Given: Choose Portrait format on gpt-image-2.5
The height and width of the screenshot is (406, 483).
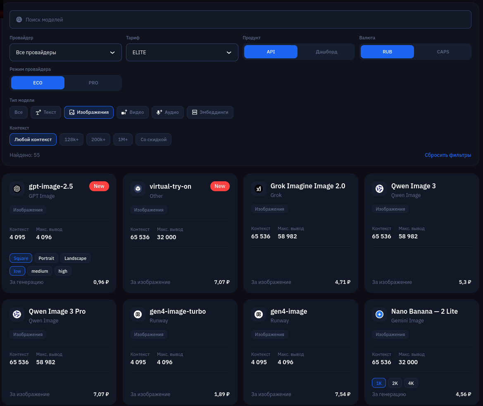Looking at the screenshot, I should [x=46, y=258].
